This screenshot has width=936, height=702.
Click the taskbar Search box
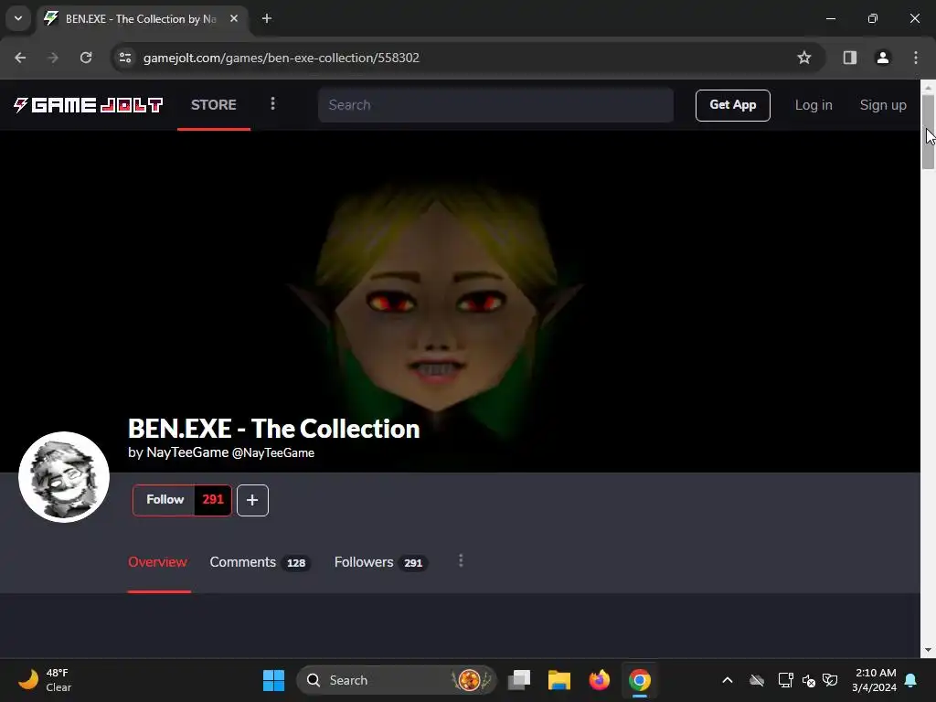point(397,680)
